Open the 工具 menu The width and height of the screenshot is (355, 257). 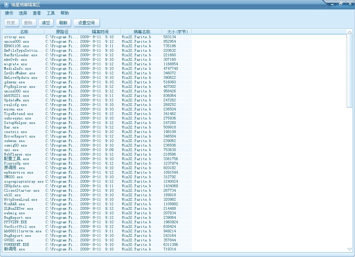pyautogui.click(x=51, y=13)
